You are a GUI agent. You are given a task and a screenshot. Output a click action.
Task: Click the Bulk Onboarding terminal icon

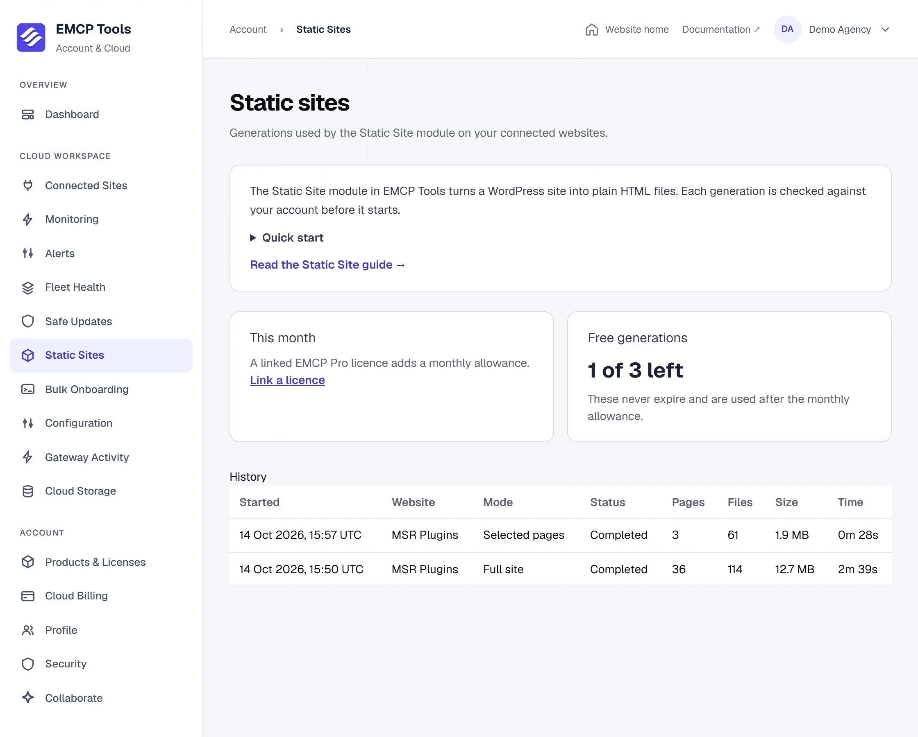tap(28, 389)
